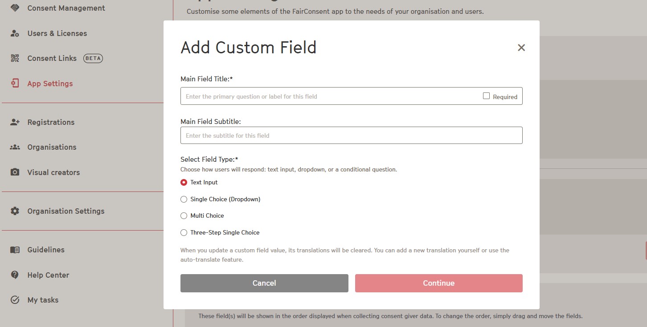Click the Organisations group icon
This screenshot has width=647, height=327.
pos(15,147)
